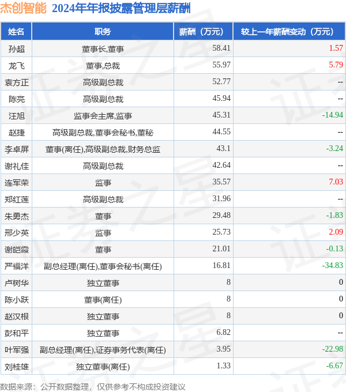Image resolution: width=346 pixels, height=392 pixels.
Task: Click the name cell 连军荣
Action: pyautogui.click(x=17, y=183)
